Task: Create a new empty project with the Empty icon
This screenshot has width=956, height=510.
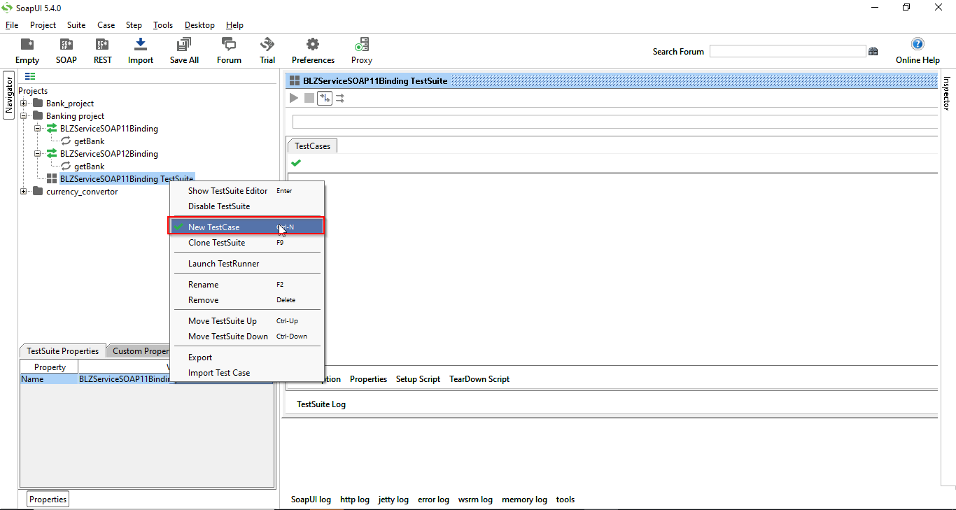Action: click(x=27, y=50)
